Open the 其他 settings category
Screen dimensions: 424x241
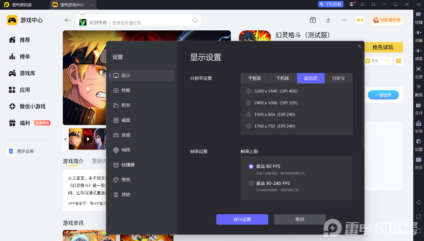pos(141,194)
